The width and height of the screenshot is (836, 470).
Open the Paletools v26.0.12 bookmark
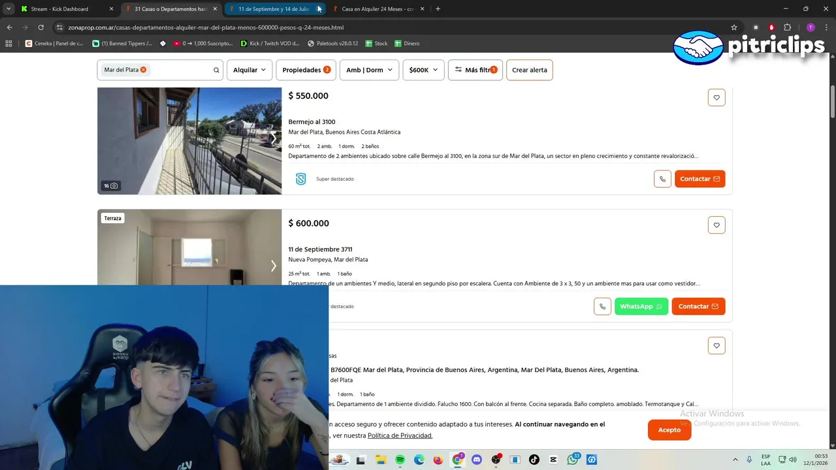[333, 43]
